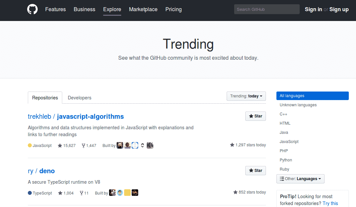This screenshot has height=207, width=356.
Task: Open second contributor avatar of deno
Action: pyautogui.click(x=120, y=193)
